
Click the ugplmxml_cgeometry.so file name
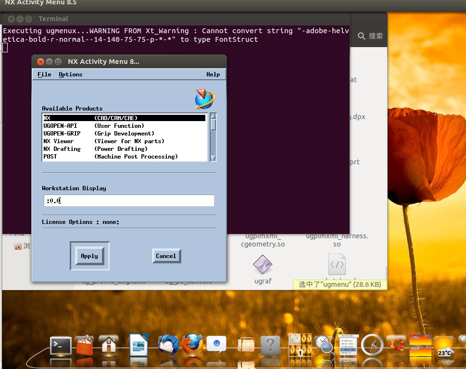(263, 240)
